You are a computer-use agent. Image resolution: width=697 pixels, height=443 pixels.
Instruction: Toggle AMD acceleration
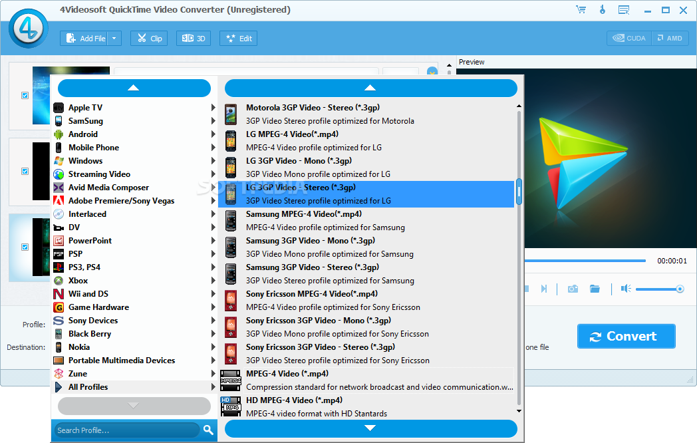[670, 39]
